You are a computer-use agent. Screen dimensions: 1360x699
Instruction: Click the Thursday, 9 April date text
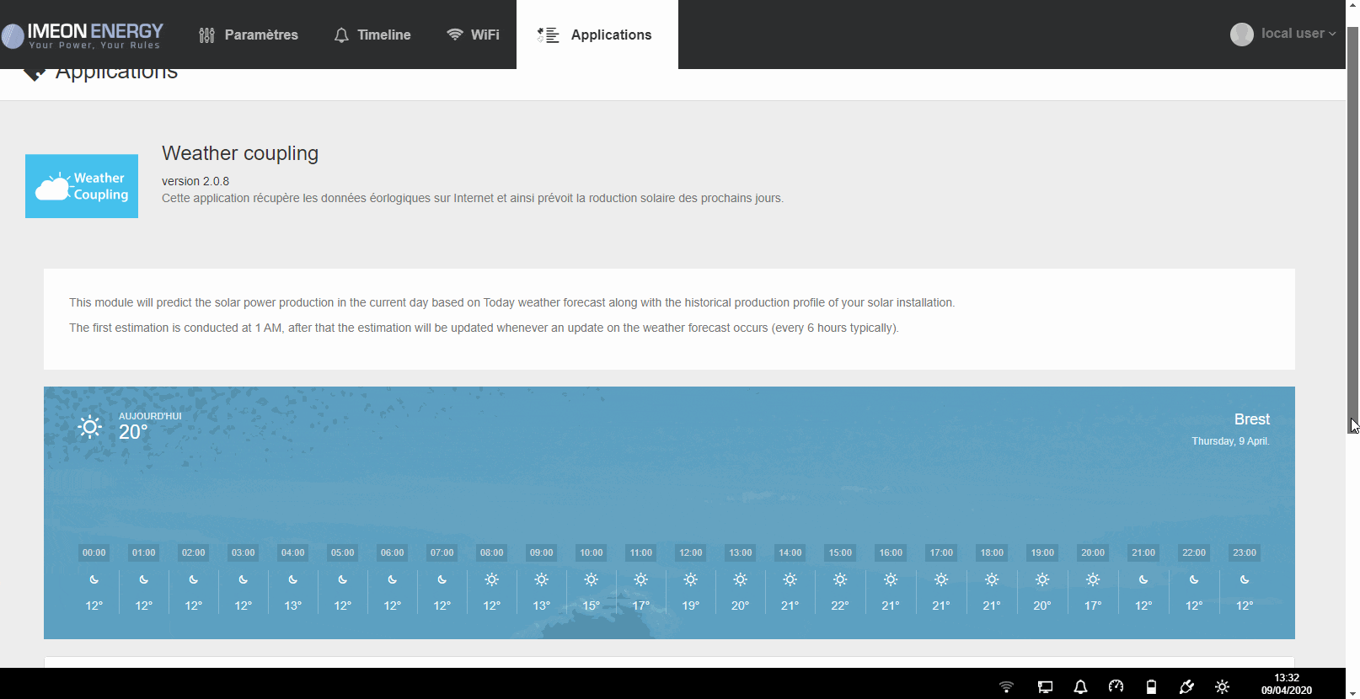point(1230,441)
